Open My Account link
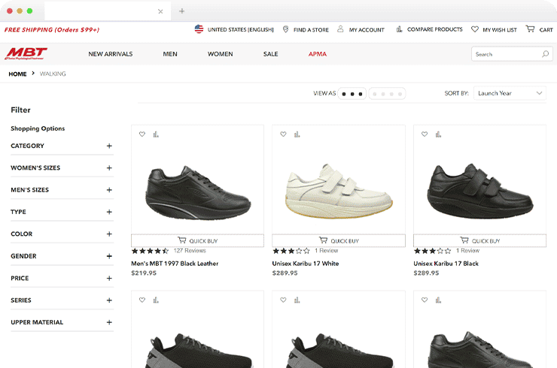The width and height of the screenshot is (557, 368). point(367,30)
